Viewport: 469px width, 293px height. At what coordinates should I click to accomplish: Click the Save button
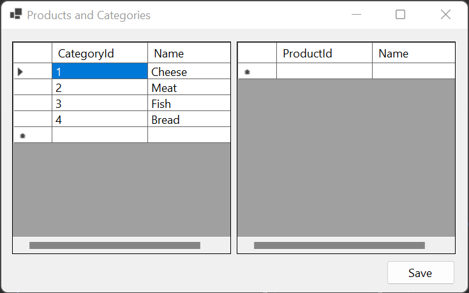(x=420, y=273)
